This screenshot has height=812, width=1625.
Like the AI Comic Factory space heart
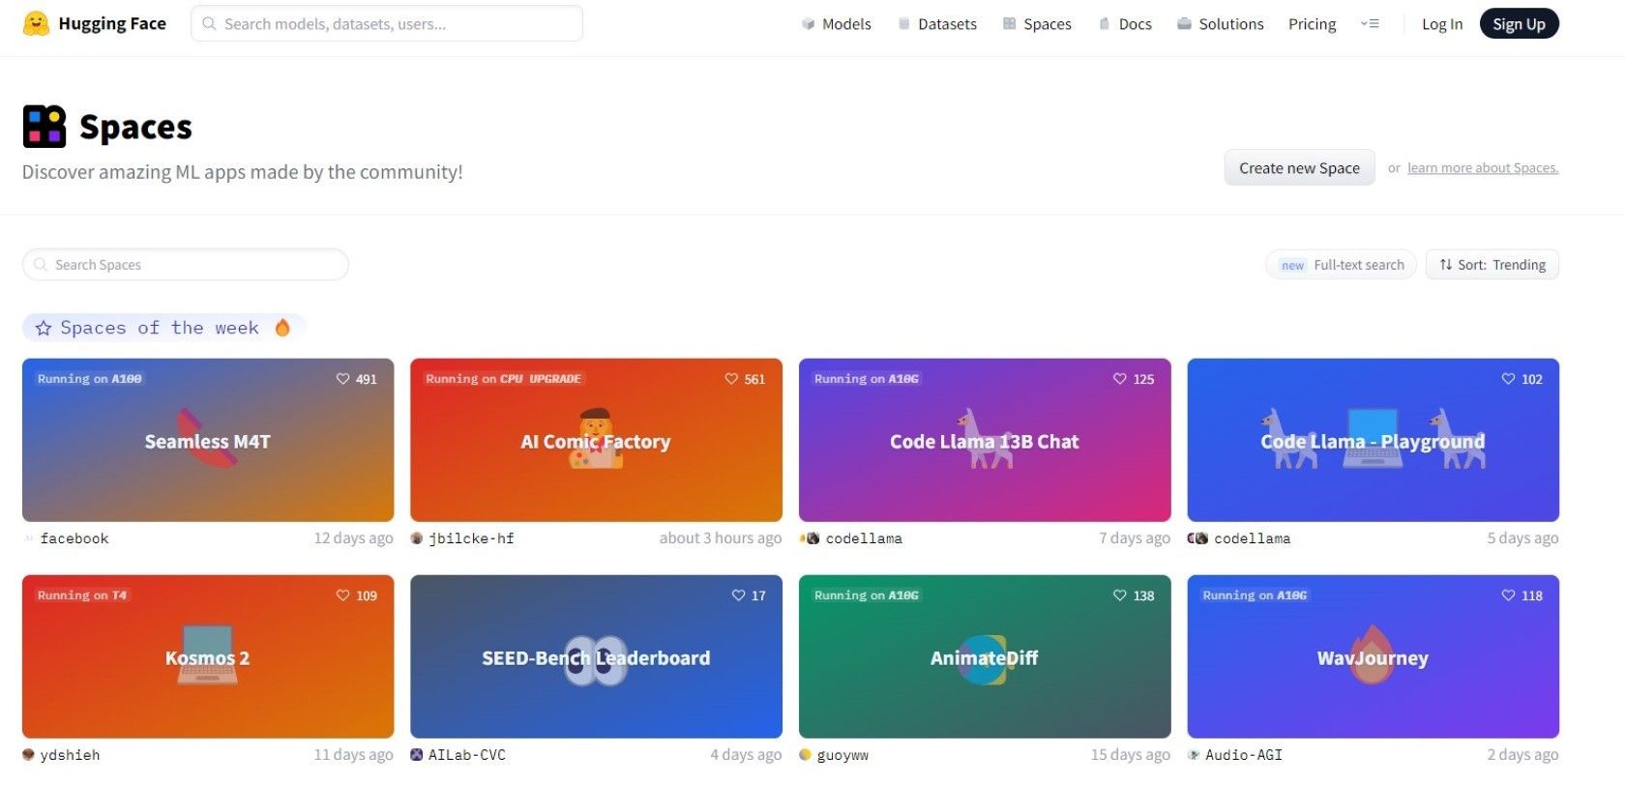pos(731,379)
